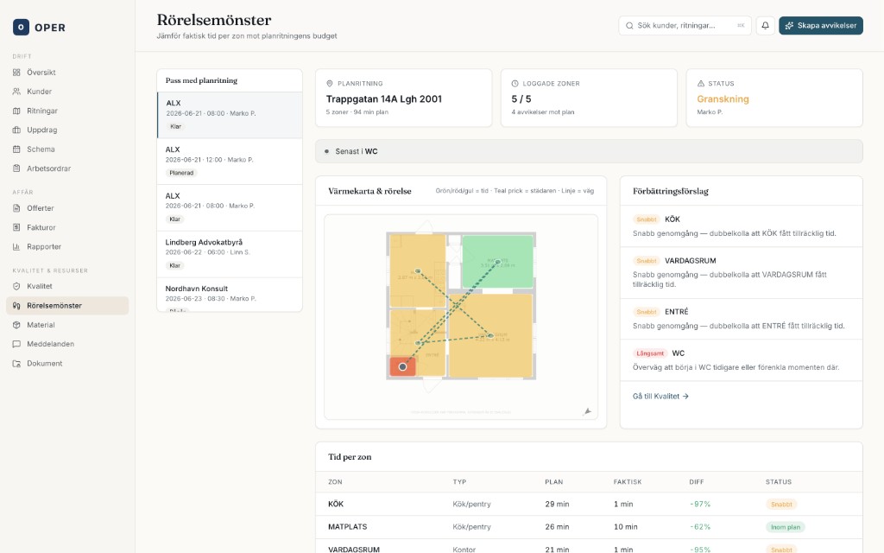Open Schema via its calendar icon
Viewport: 884px width, 553px height.
tap(16, 149)
